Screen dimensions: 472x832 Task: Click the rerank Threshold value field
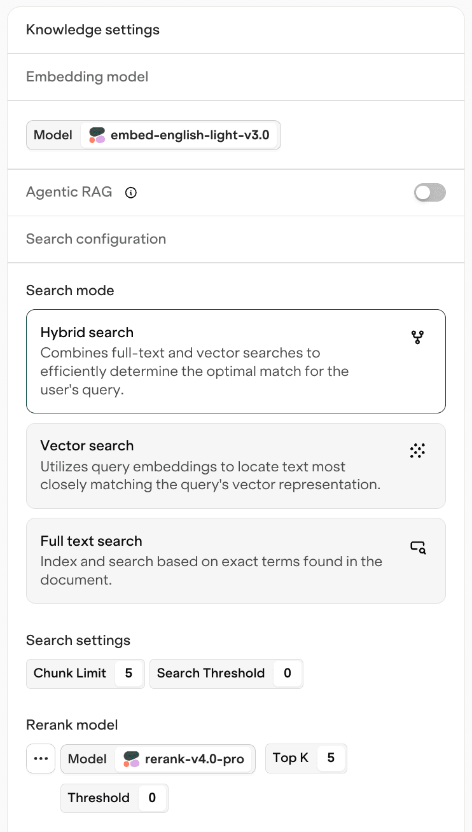[151, 798]
